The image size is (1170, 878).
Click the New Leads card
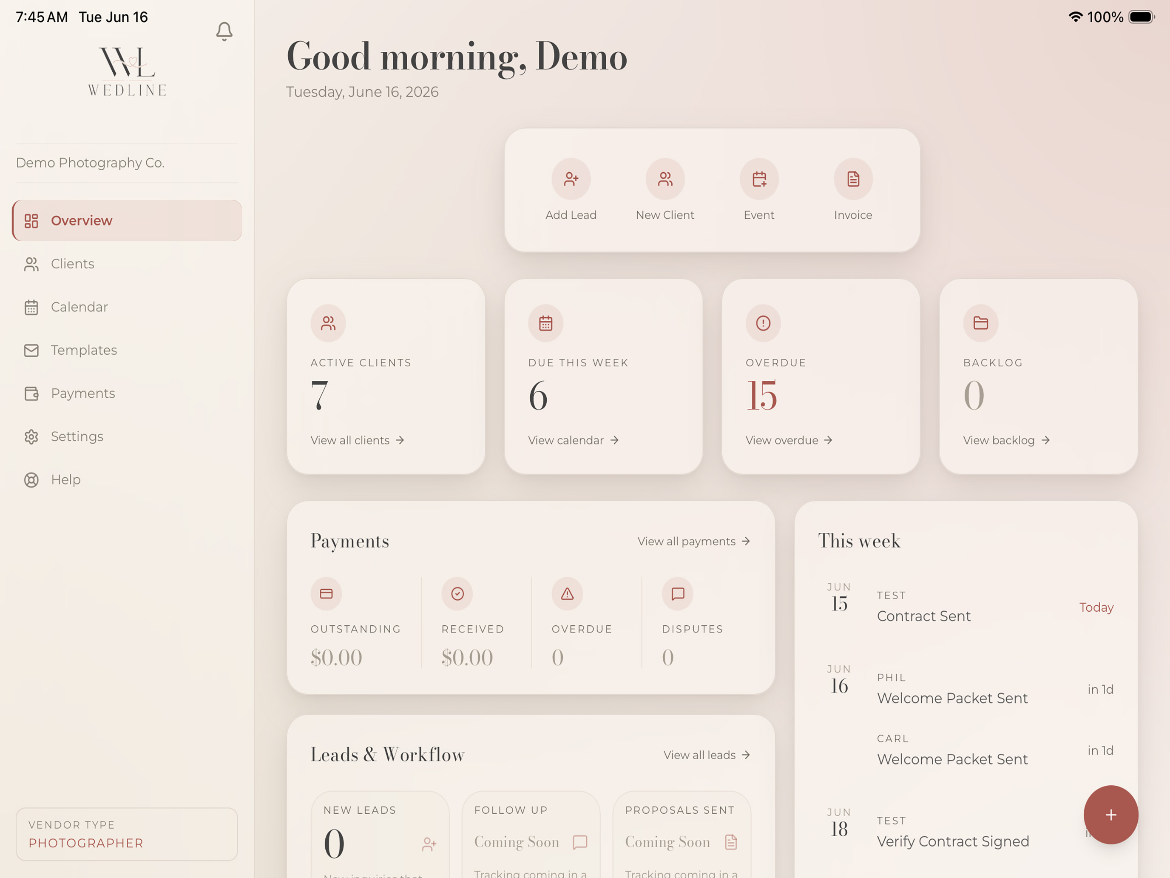point(380,834)
